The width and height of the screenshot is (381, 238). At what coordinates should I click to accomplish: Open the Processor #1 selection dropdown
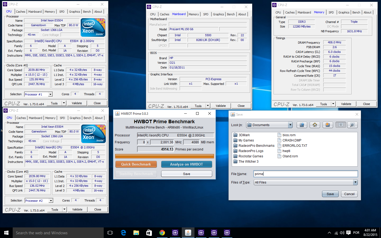pos(50,94)
